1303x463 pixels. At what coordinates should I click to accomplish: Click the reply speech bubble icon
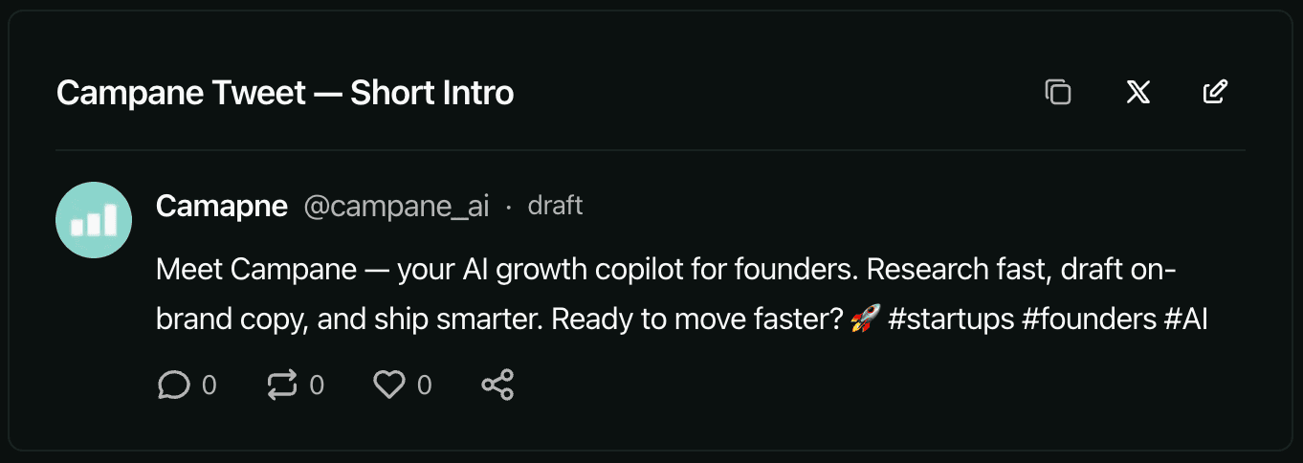tap(173, 385)
